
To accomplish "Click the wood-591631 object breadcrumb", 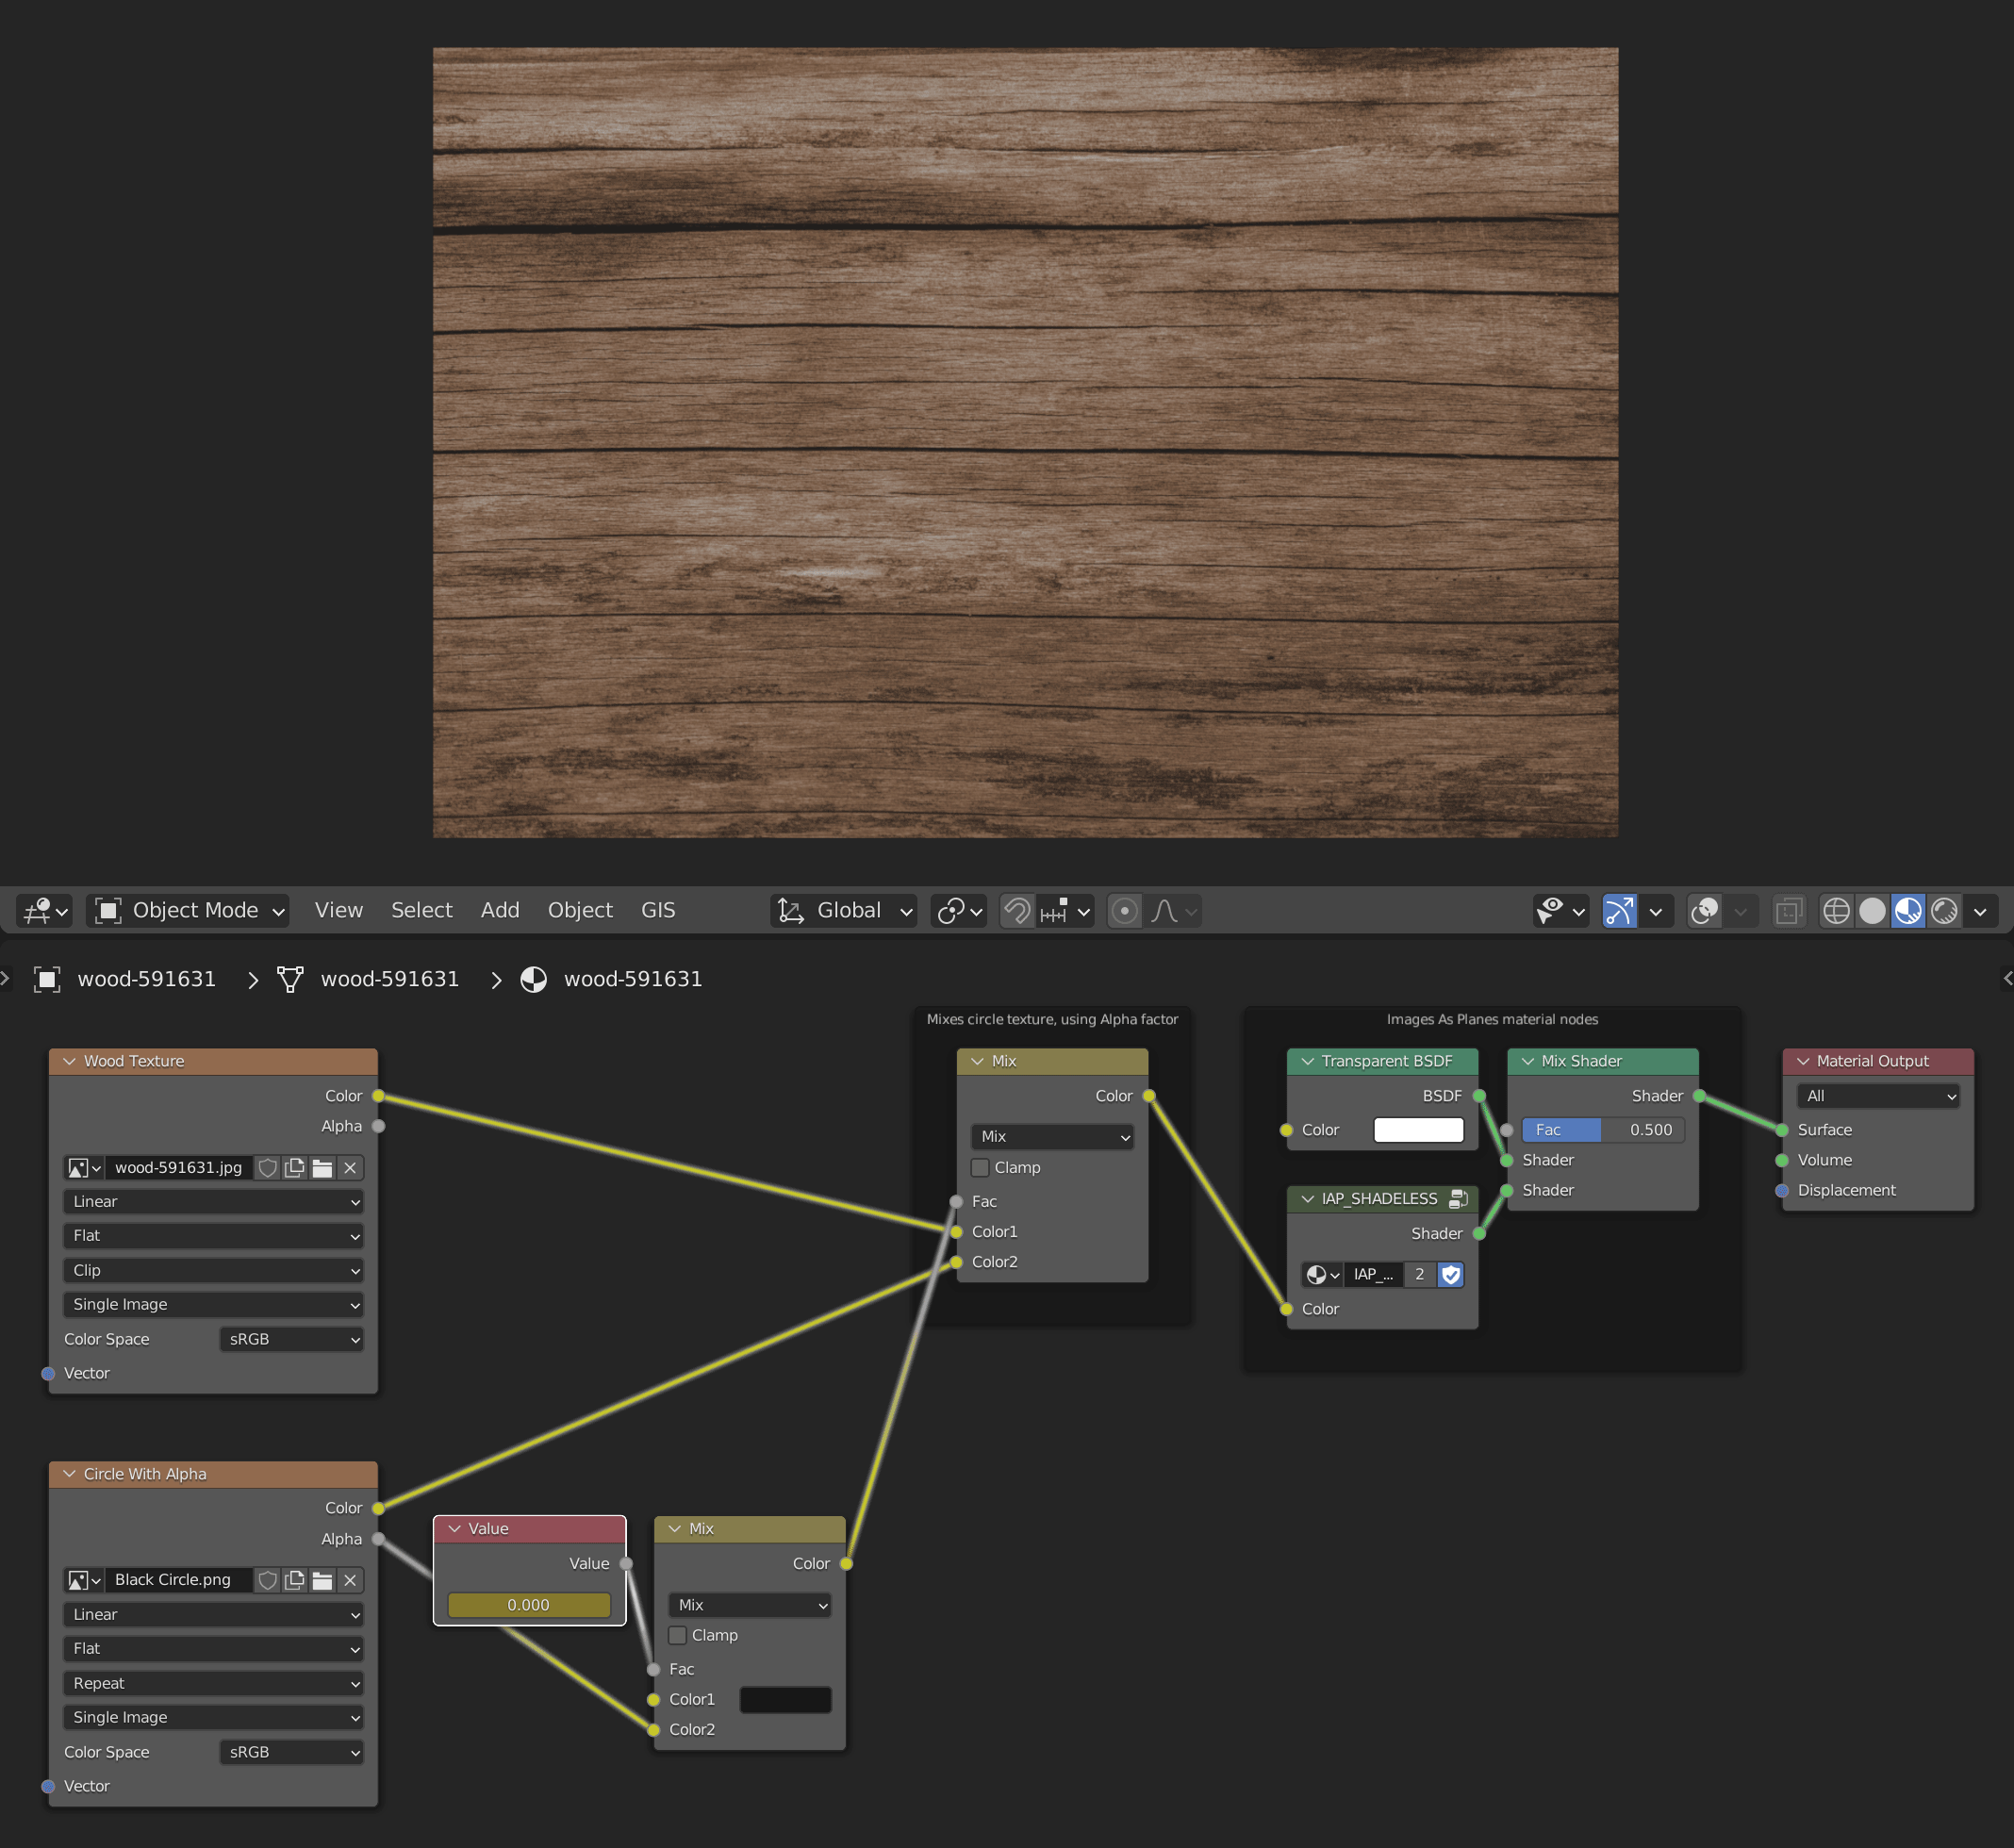I will coord(146,979).
